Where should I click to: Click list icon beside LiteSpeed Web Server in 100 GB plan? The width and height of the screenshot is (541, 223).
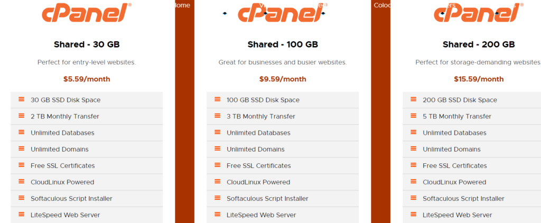click(217, 215)
